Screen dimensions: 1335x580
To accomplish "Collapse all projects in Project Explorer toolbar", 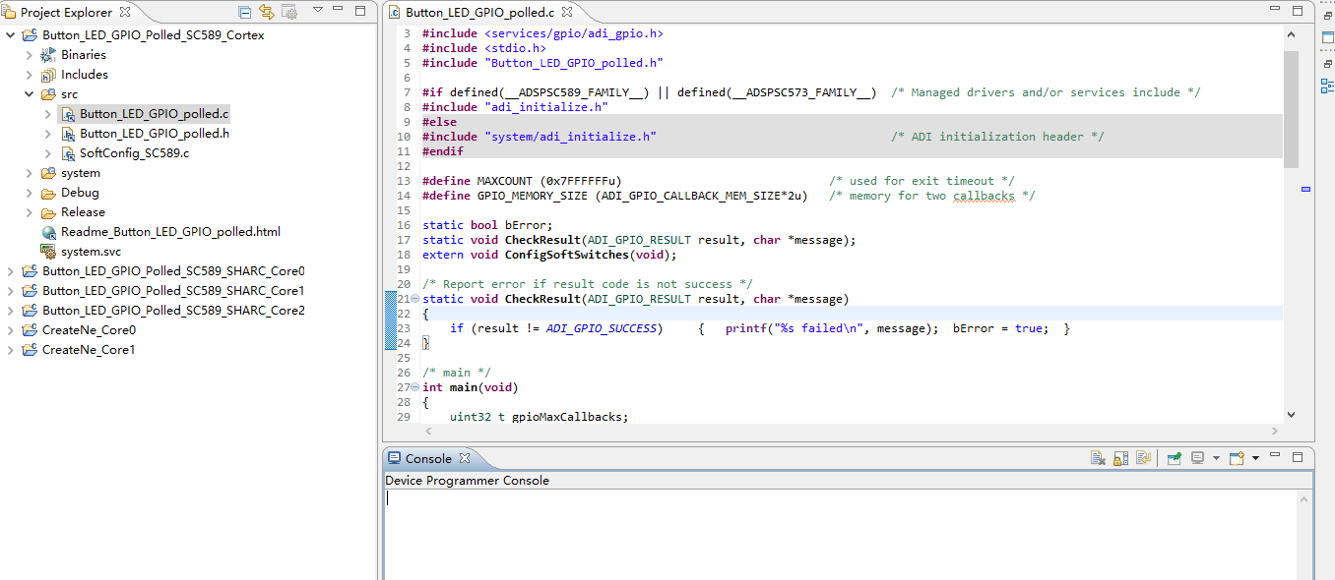I will (x=245, y=11).
